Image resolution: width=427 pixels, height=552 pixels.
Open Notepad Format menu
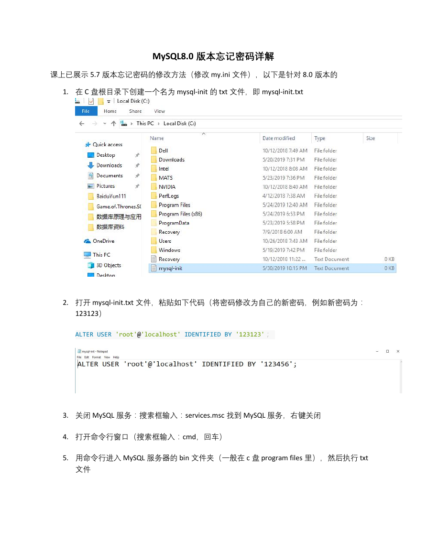click(97, 357)
